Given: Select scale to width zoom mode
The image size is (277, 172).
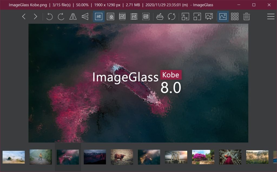Looking at the screenshot, I should point(122,16).
